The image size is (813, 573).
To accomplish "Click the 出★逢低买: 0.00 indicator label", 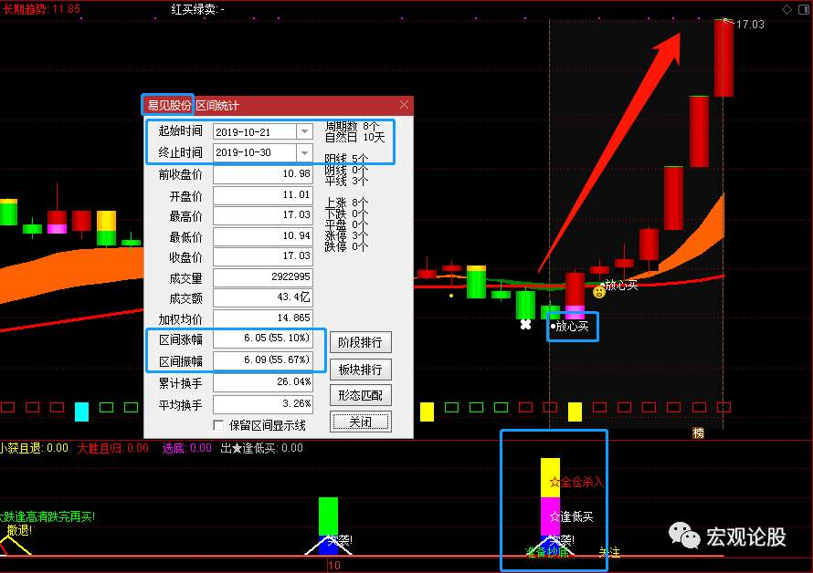I will pyautogui.click(x=262, y=448).
